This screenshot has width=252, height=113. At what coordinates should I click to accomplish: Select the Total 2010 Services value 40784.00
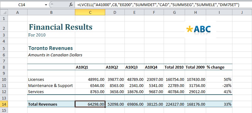click(174, 92)
